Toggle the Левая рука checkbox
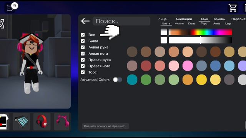Image resolution: width=246 pixels, height=138 pixels. point(83,47)
